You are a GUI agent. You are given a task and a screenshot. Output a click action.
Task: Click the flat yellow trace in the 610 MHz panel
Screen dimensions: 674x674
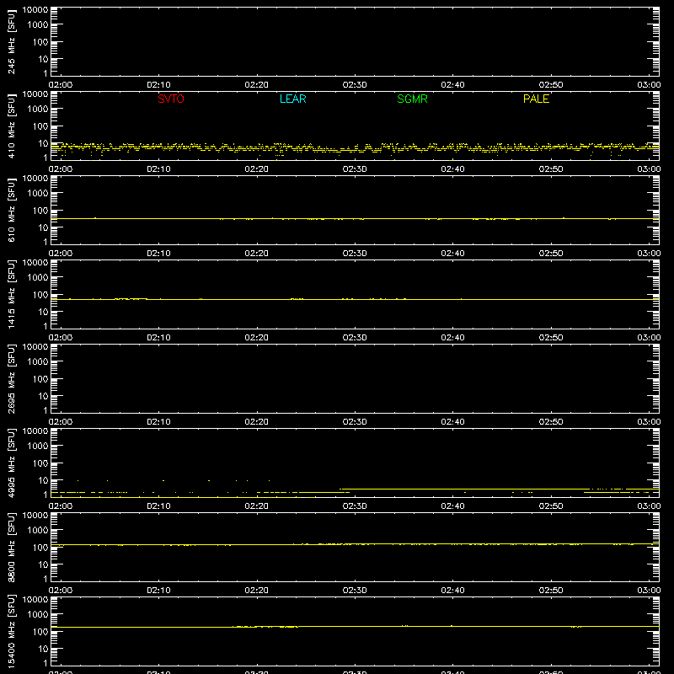coord(355,219)
